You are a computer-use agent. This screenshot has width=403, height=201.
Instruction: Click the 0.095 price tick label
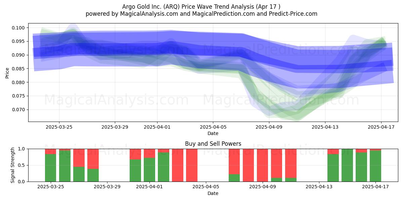pyautogui.click(x=18, y=41)
